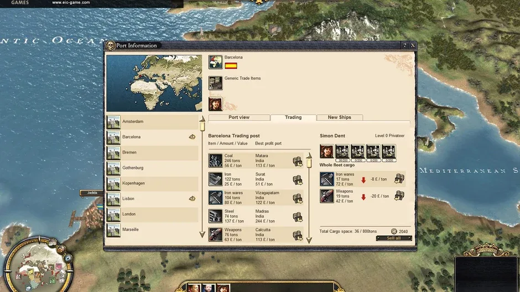Viewport: 520px width, 292px height.
Task: Buy Steel using its coin-stack icon
Action: (x=298, y=217)
